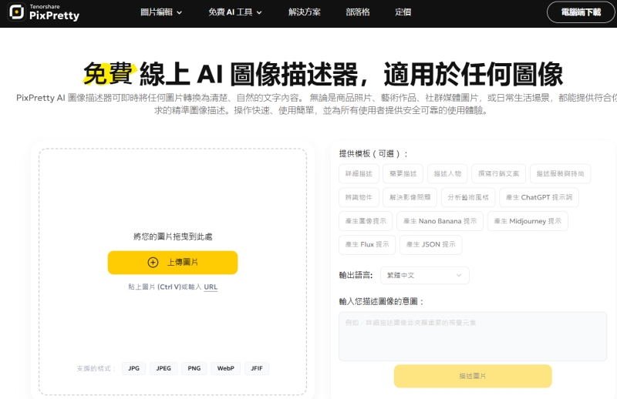Choose the 描述人物 template

(x=447, y=174)
